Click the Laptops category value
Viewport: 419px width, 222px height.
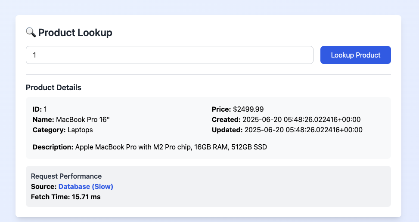click(80, 130)
